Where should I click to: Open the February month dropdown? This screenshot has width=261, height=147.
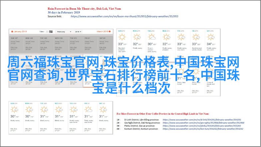pos(64,32)
